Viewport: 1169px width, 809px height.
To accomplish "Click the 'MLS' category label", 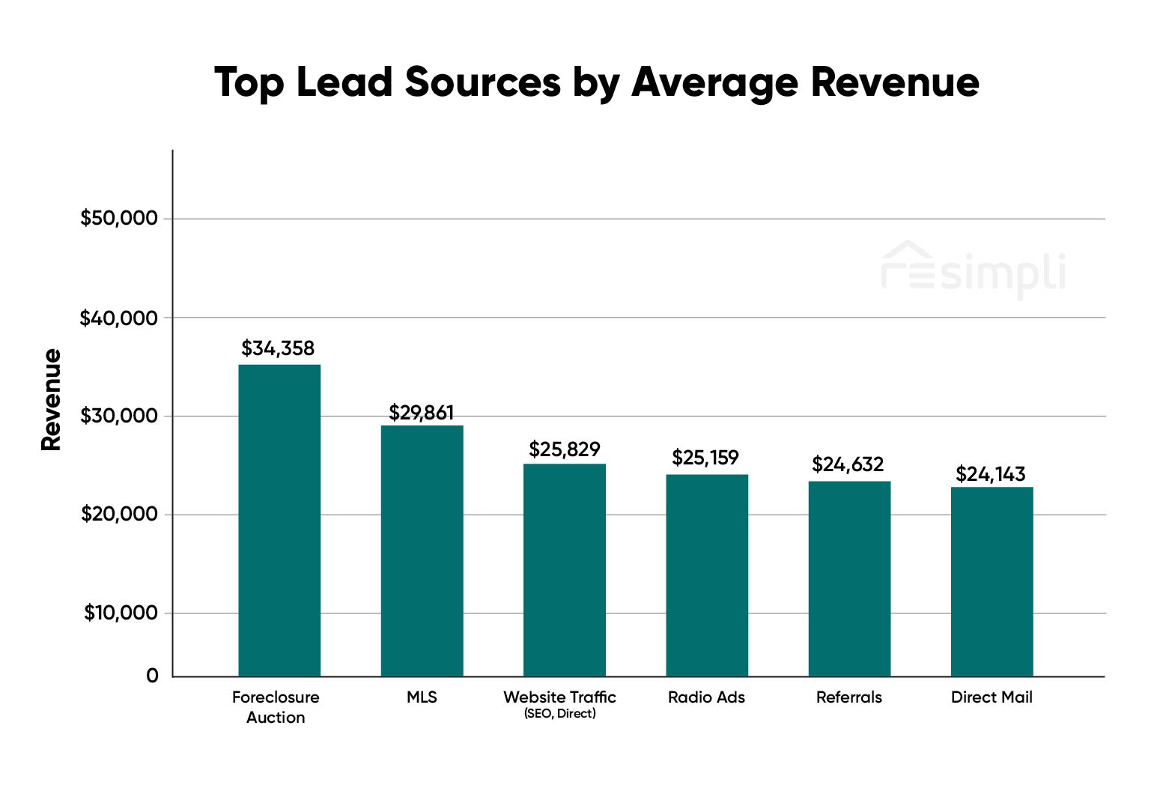I will pyautogui.click(x=422, y=697).
